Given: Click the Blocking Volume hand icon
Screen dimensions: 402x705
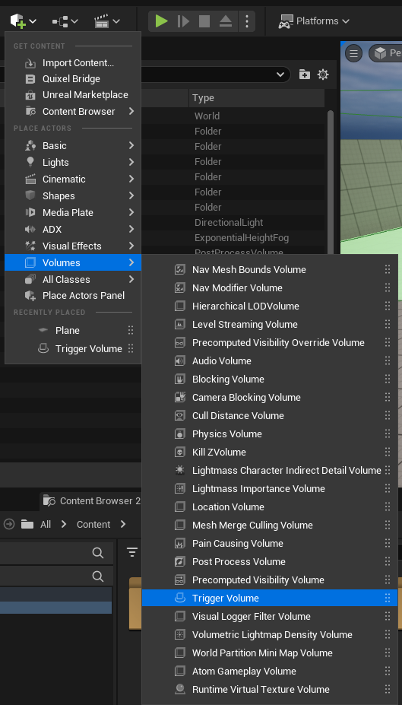Looking at the screenshot, I should point(179,379).
